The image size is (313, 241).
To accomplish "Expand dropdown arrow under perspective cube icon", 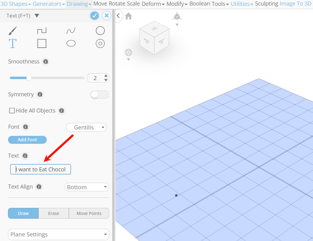I will (x=177, y=25).
